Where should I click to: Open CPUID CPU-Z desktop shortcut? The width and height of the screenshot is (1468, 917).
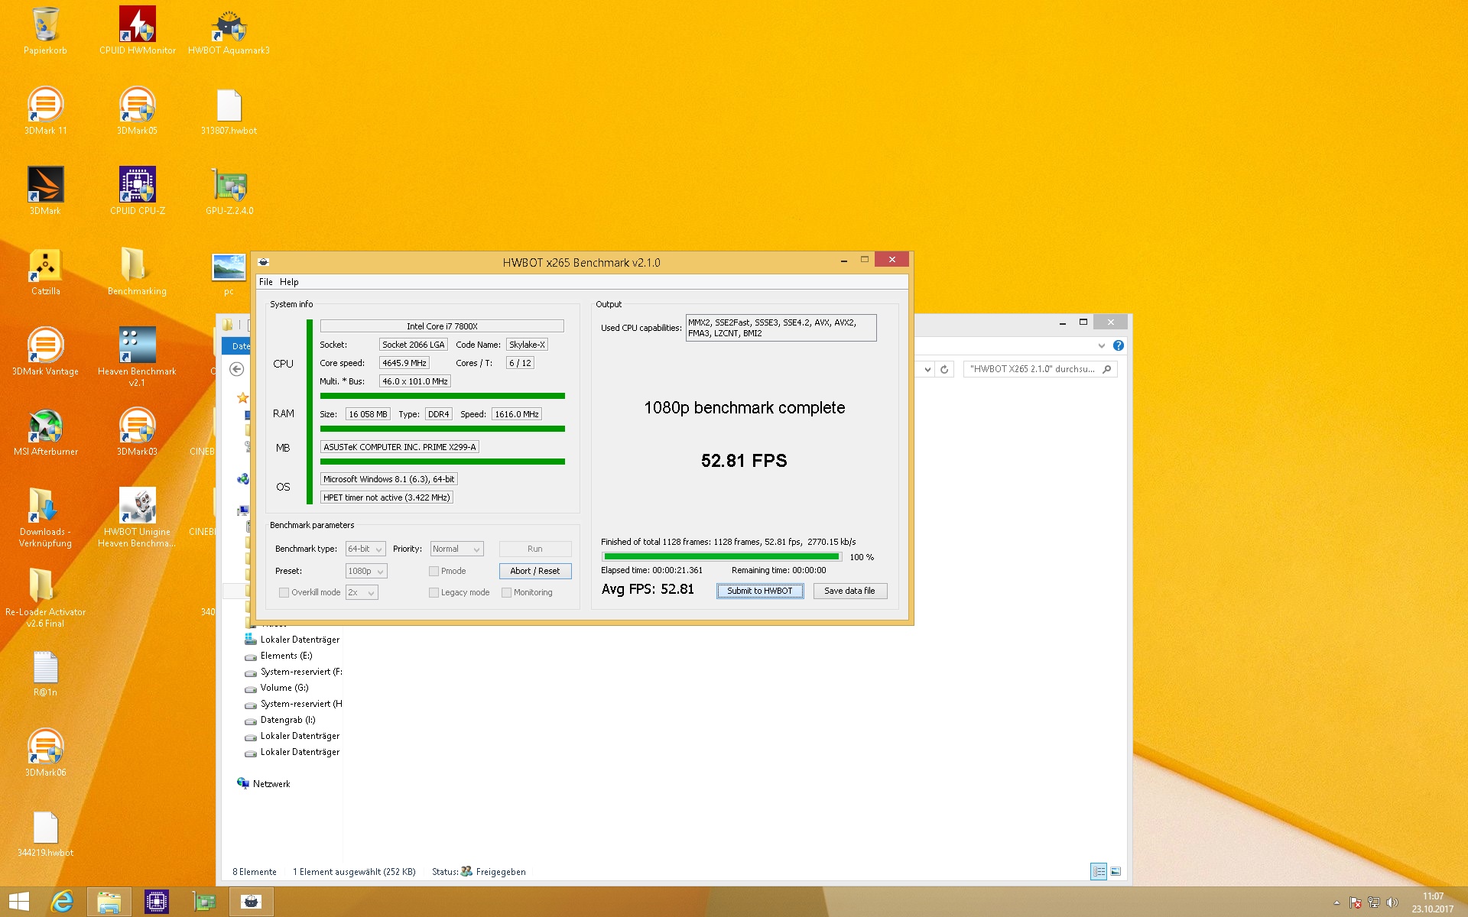[x=138, y=191]
